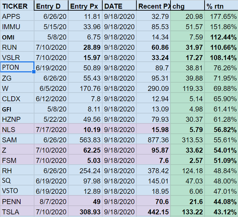Click the fill handle of the PTON cell
Image resolution: width=238 pixels, height=217 pixels.
(34, 72)
